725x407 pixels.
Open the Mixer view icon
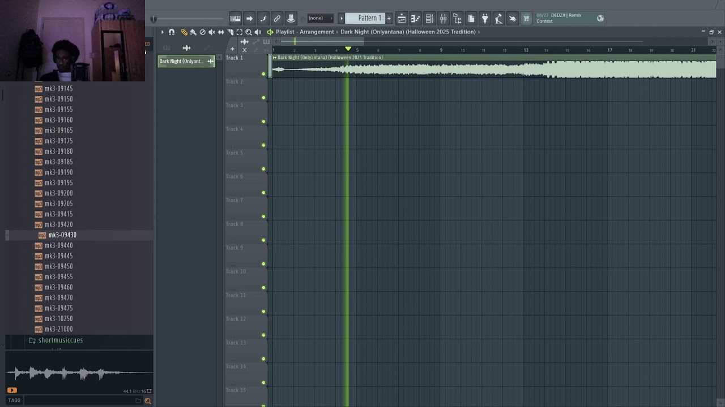(443, 18)
